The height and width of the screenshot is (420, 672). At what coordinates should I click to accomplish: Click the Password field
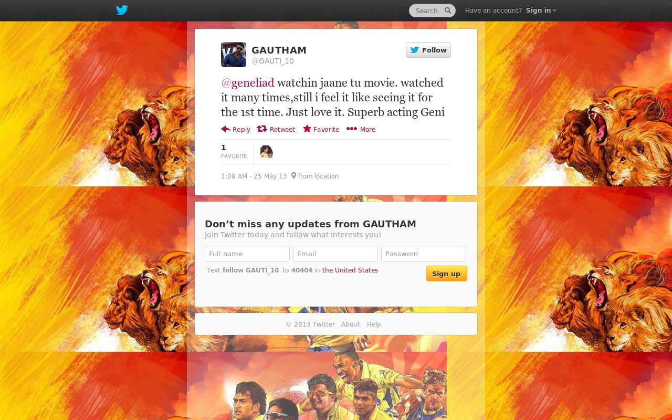[424, 254]
